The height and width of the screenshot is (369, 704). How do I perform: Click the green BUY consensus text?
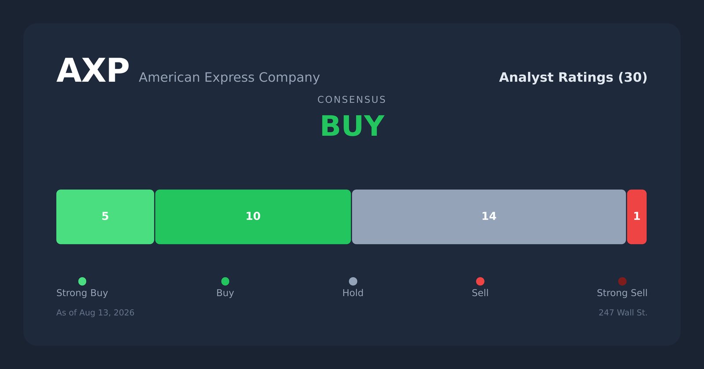(352, 127)
